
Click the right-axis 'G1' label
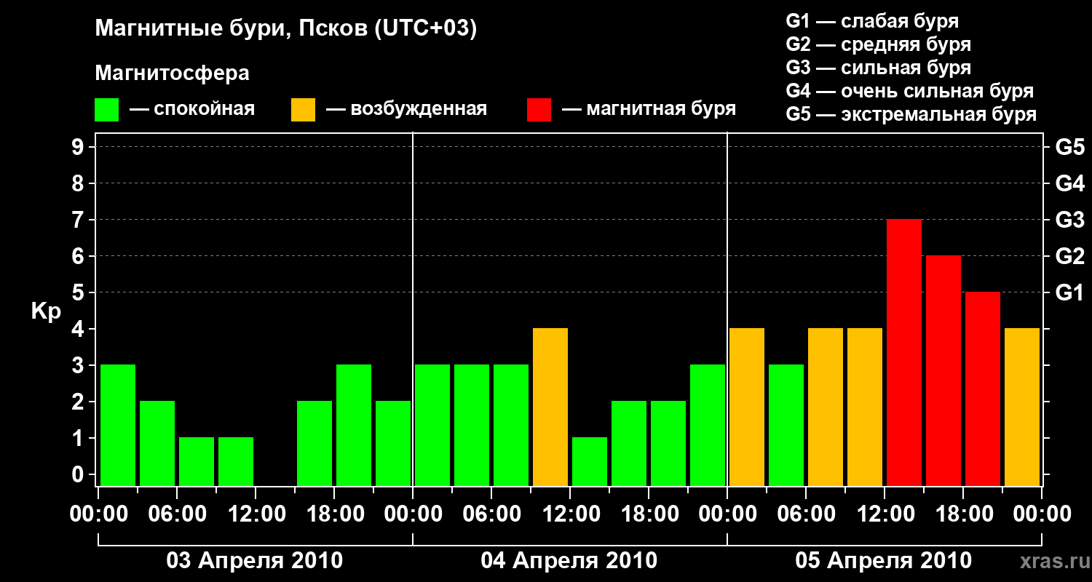(x=1069, y=292)
